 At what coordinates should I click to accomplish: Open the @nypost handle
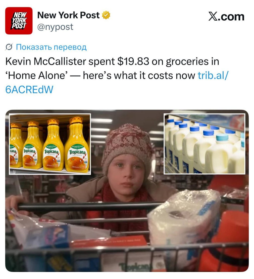point(55,27)
